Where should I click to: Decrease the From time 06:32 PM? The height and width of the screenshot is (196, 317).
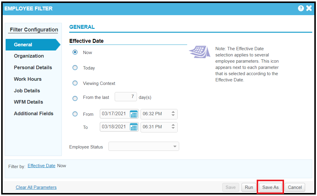click(173, 115)
